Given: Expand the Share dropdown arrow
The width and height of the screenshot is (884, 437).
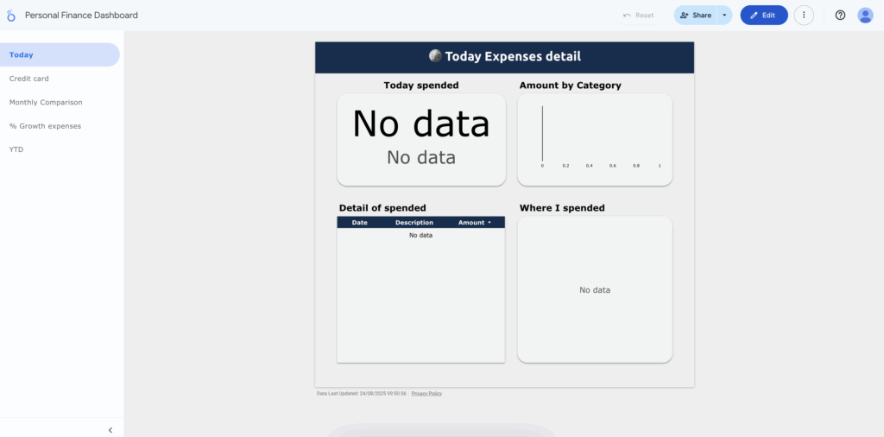Looking at the screenshot, I should point(724,16).
